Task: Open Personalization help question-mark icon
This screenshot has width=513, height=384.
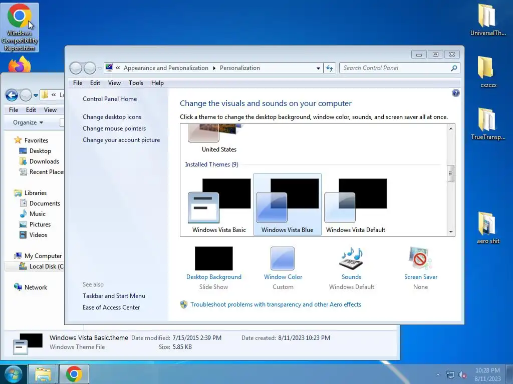Action: (x=455, y=93)
